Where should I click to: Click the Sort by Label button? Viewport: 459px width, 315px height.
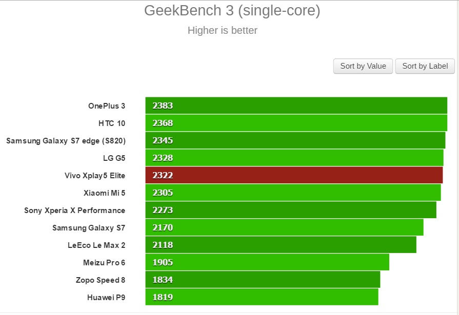click(x=425, y=66)
